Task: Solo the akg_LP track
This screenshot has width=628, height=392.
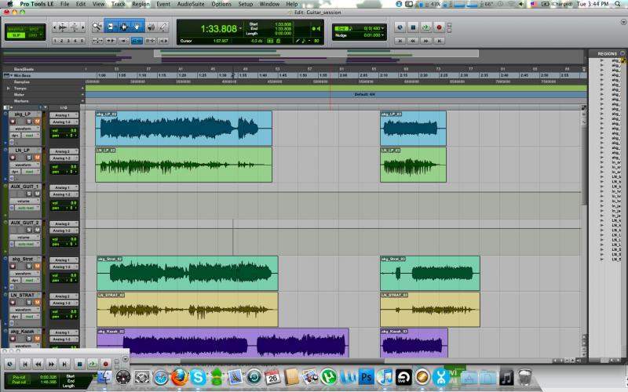Action: [30, 122]
